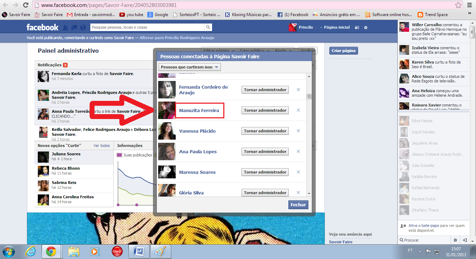Open the 'Pessoas que curtiram isso' dropdown
Viewport: 476px width, 259px height.
pyautogui.click(x=190, y=67)
